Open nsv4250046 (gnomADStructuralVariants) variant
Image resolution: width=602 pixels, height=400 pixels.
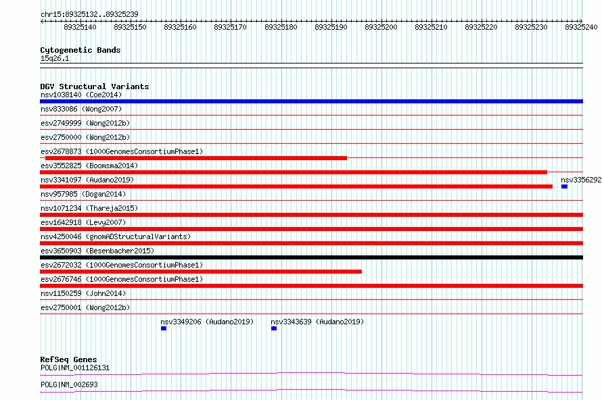[x=116, y=236]
